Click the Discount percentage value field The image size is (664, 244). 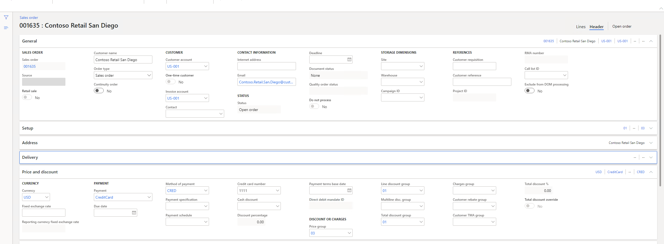click(x=251, y=222)
